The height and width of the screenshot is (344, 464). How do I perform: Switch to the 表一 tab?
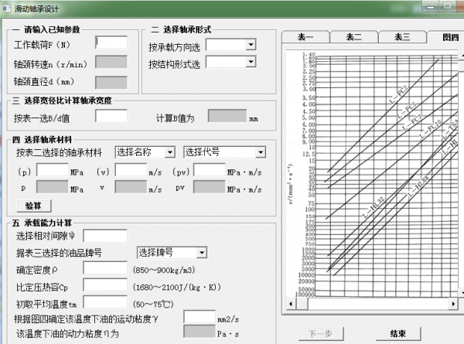[305, 37]
